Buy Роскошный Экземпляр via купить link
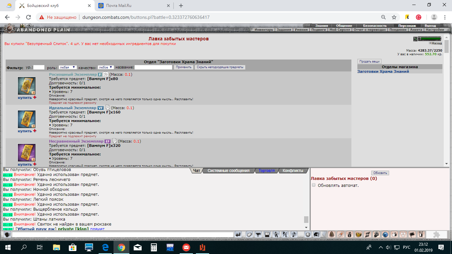 tap(25, 98)
